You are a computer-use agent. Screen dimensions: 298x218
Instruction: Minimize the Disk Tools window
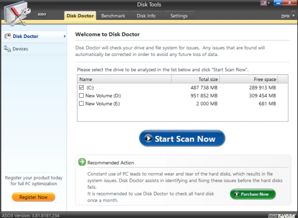pos(278,3)
